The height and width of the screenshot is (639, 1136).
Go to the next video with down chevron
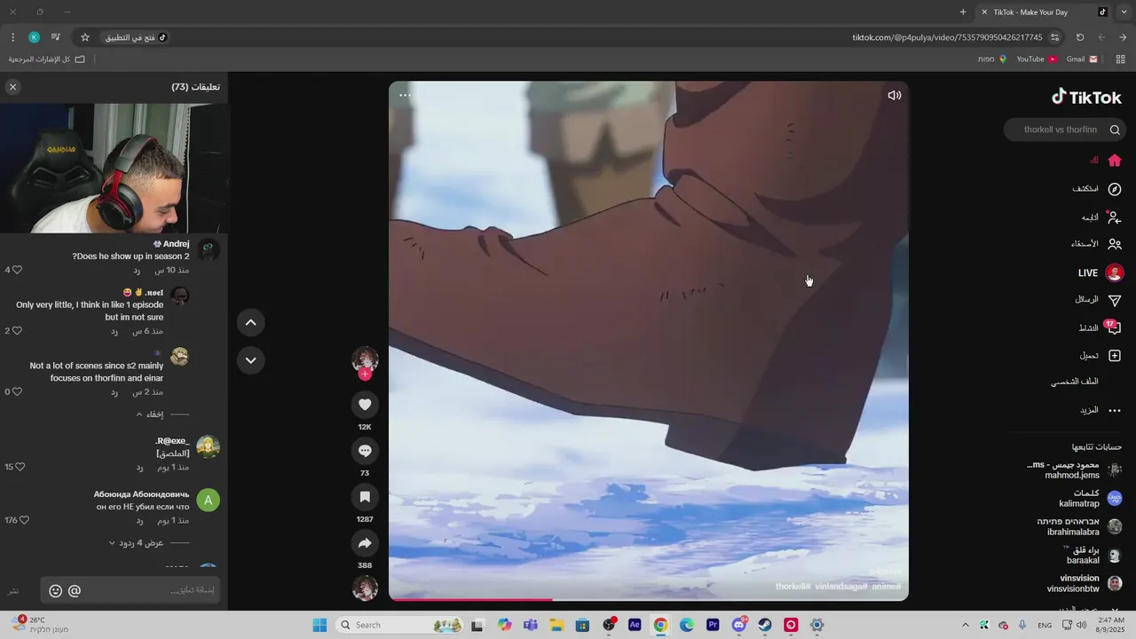point(251,360)
